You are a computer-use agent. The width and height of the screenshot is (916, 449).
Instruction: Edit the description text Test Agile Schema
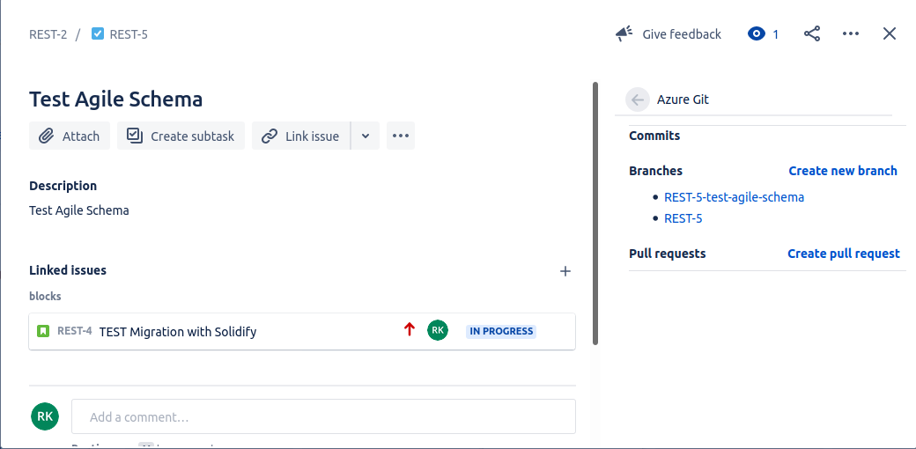(x=79, y=210)
